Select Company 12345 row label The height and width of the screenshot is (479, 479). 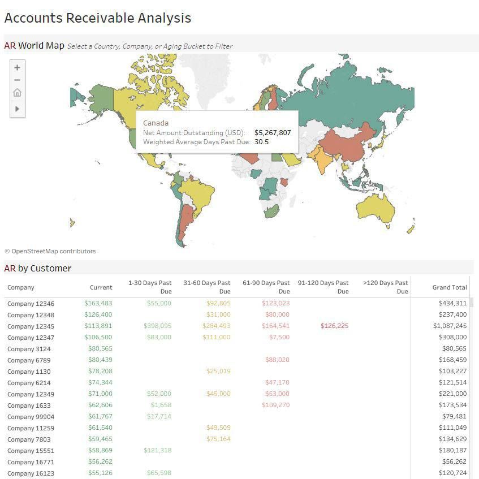click(31, 326)
